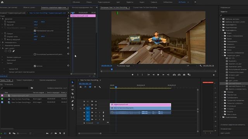Select the Razor tool
The width and height of the screenshot is (248, 139).
(x=72, y=93)
